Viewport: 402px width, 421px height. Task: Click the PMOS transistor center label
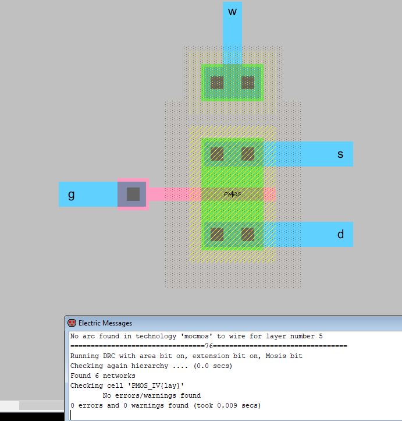[232, 194]
